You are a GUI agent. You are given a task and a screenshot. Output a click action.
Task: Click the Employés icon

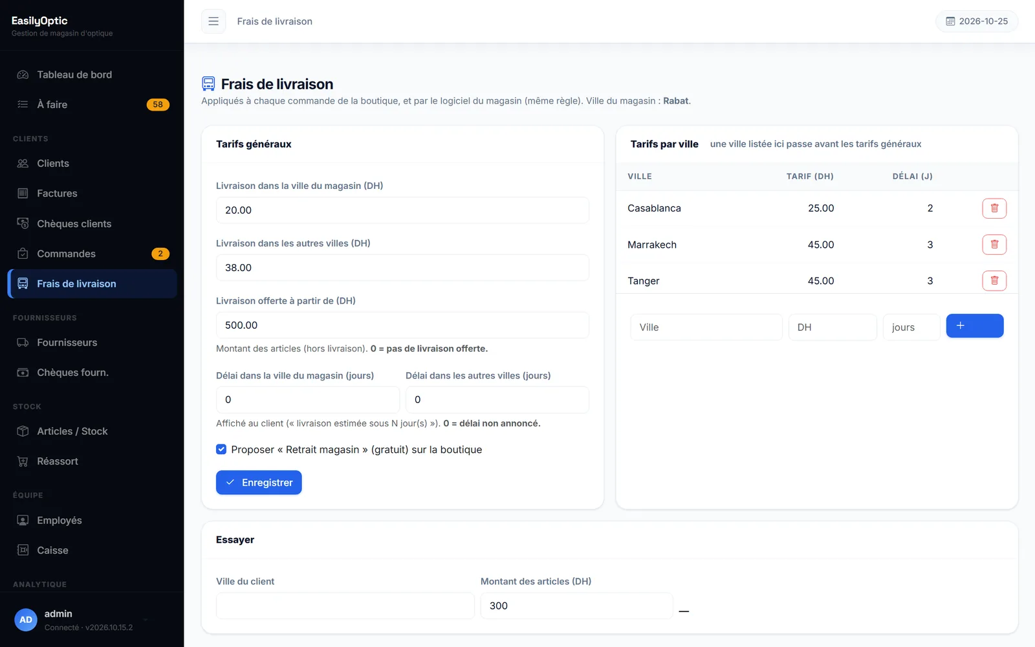click(23, 520)
